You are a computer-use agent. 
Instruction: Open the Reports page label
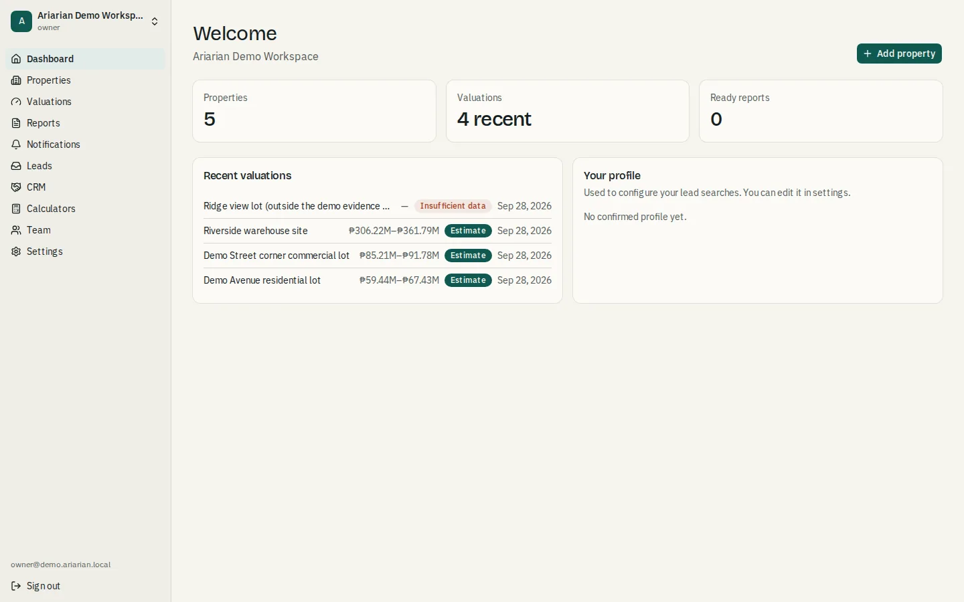pyautogui.click(x=44, y=123)
